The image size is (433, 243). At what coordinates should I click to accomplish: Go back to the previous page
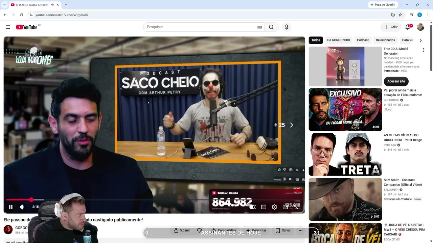click(x=5, y=15)
